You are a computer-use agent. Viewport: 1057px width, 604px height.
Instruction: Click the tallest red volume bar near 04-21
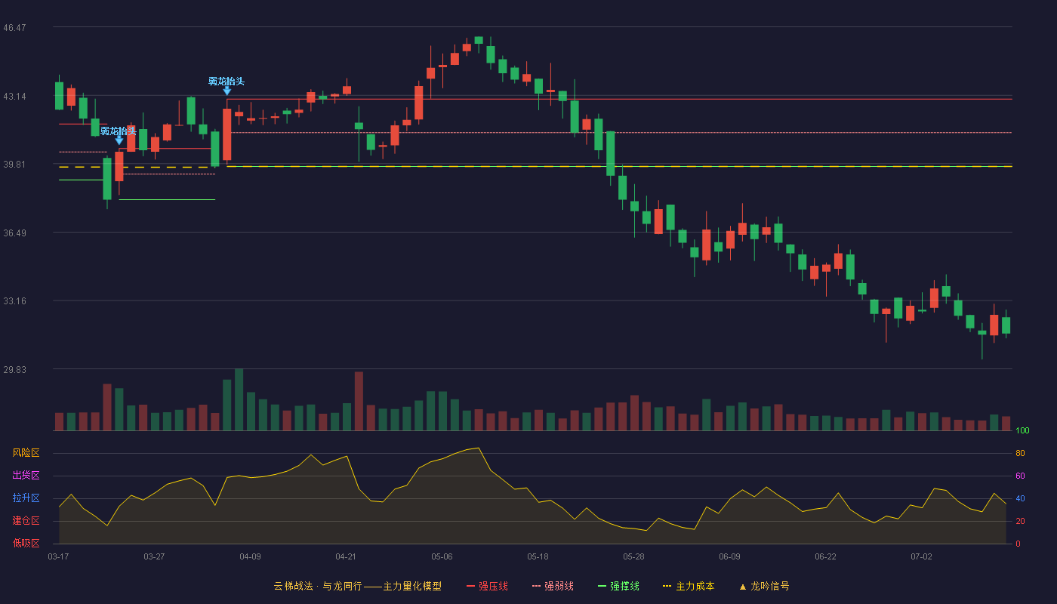coord(359,401)
